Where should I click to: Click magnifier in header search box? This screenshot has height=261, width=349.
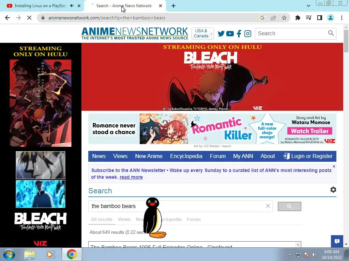pos(331,33)
